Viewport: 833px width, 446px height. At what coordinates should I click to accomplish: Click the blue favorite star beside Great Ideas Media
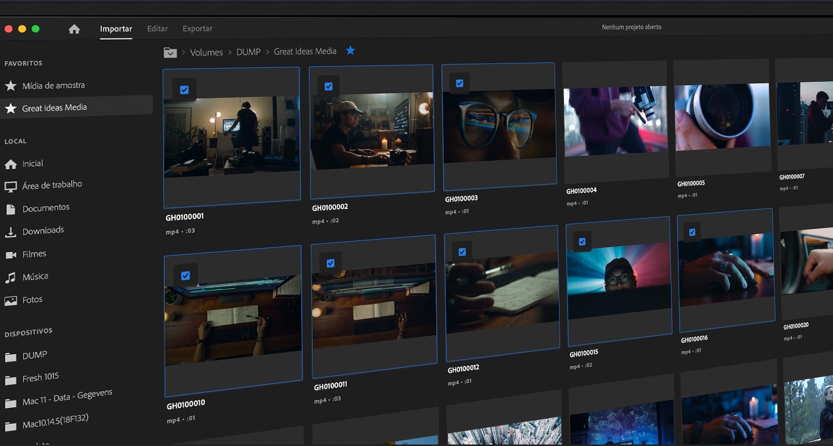(350, 50)
